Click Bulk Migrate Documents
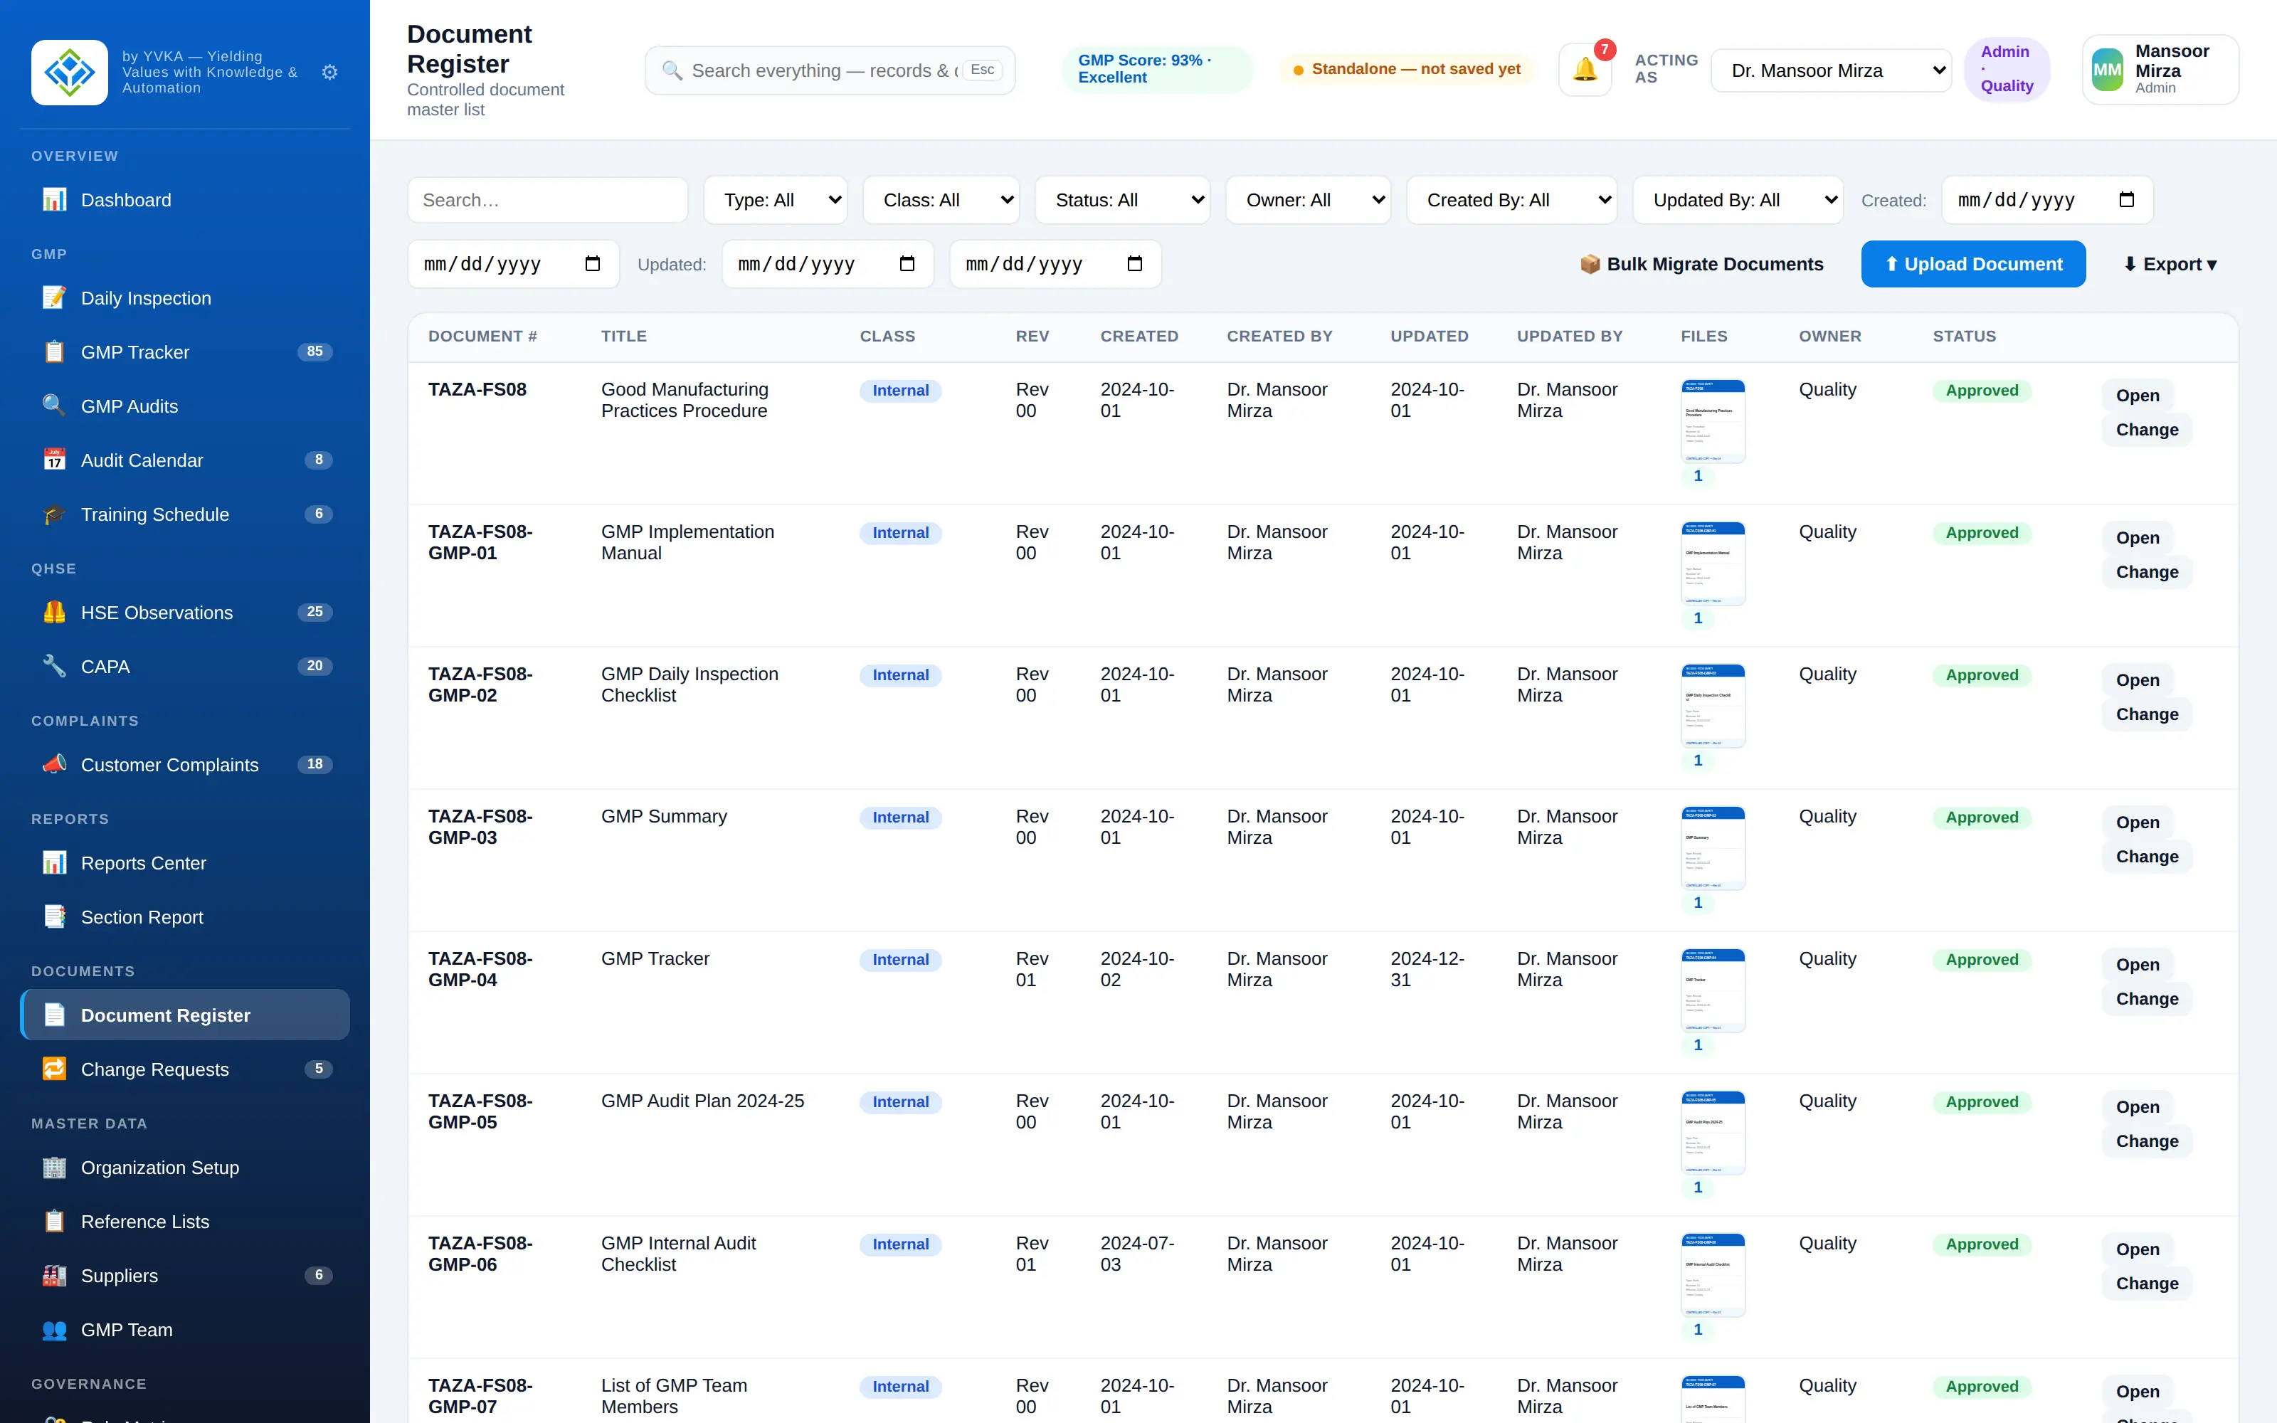The image size is (2277, 1423). 1701,263
